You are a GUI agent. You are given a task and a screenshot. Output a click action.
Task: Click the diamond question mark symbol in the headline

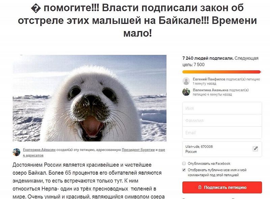[36, 8]
